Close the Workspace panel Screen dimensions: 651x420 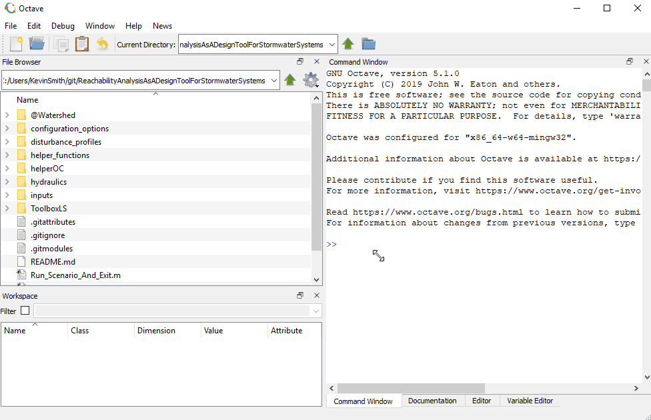tap(317, 295)
